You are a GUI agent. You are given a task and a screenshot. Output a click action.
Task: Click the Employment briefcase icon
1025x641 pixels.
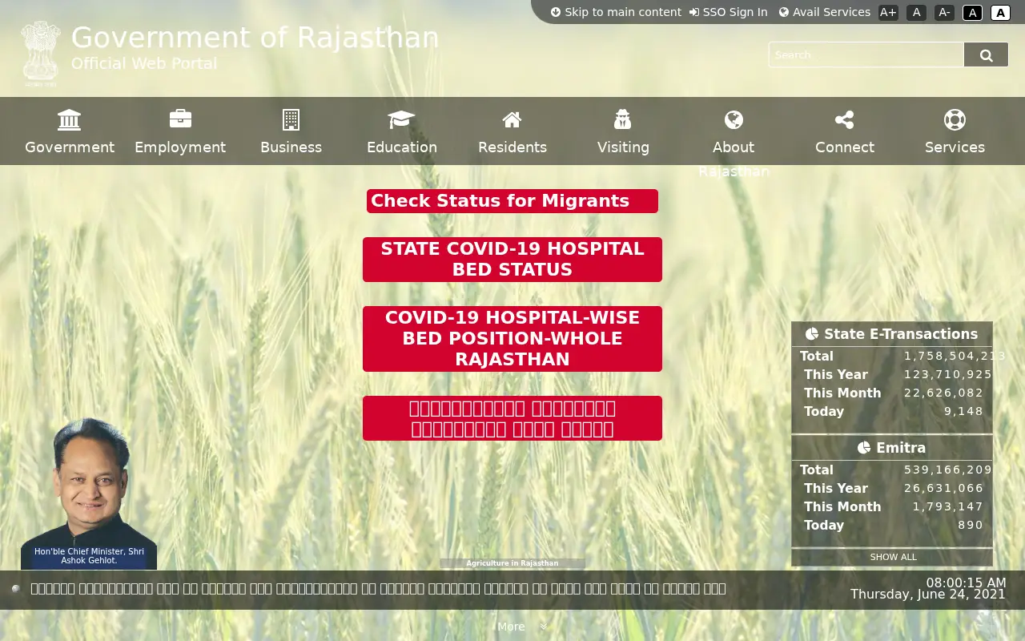point(180,119)
